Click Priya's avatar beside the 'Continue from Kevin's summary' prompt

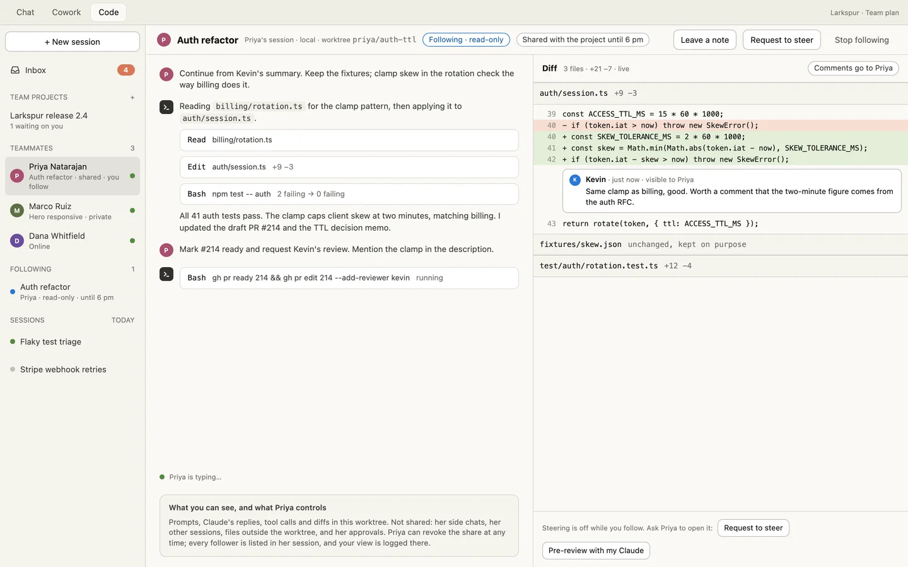[166, 74]
